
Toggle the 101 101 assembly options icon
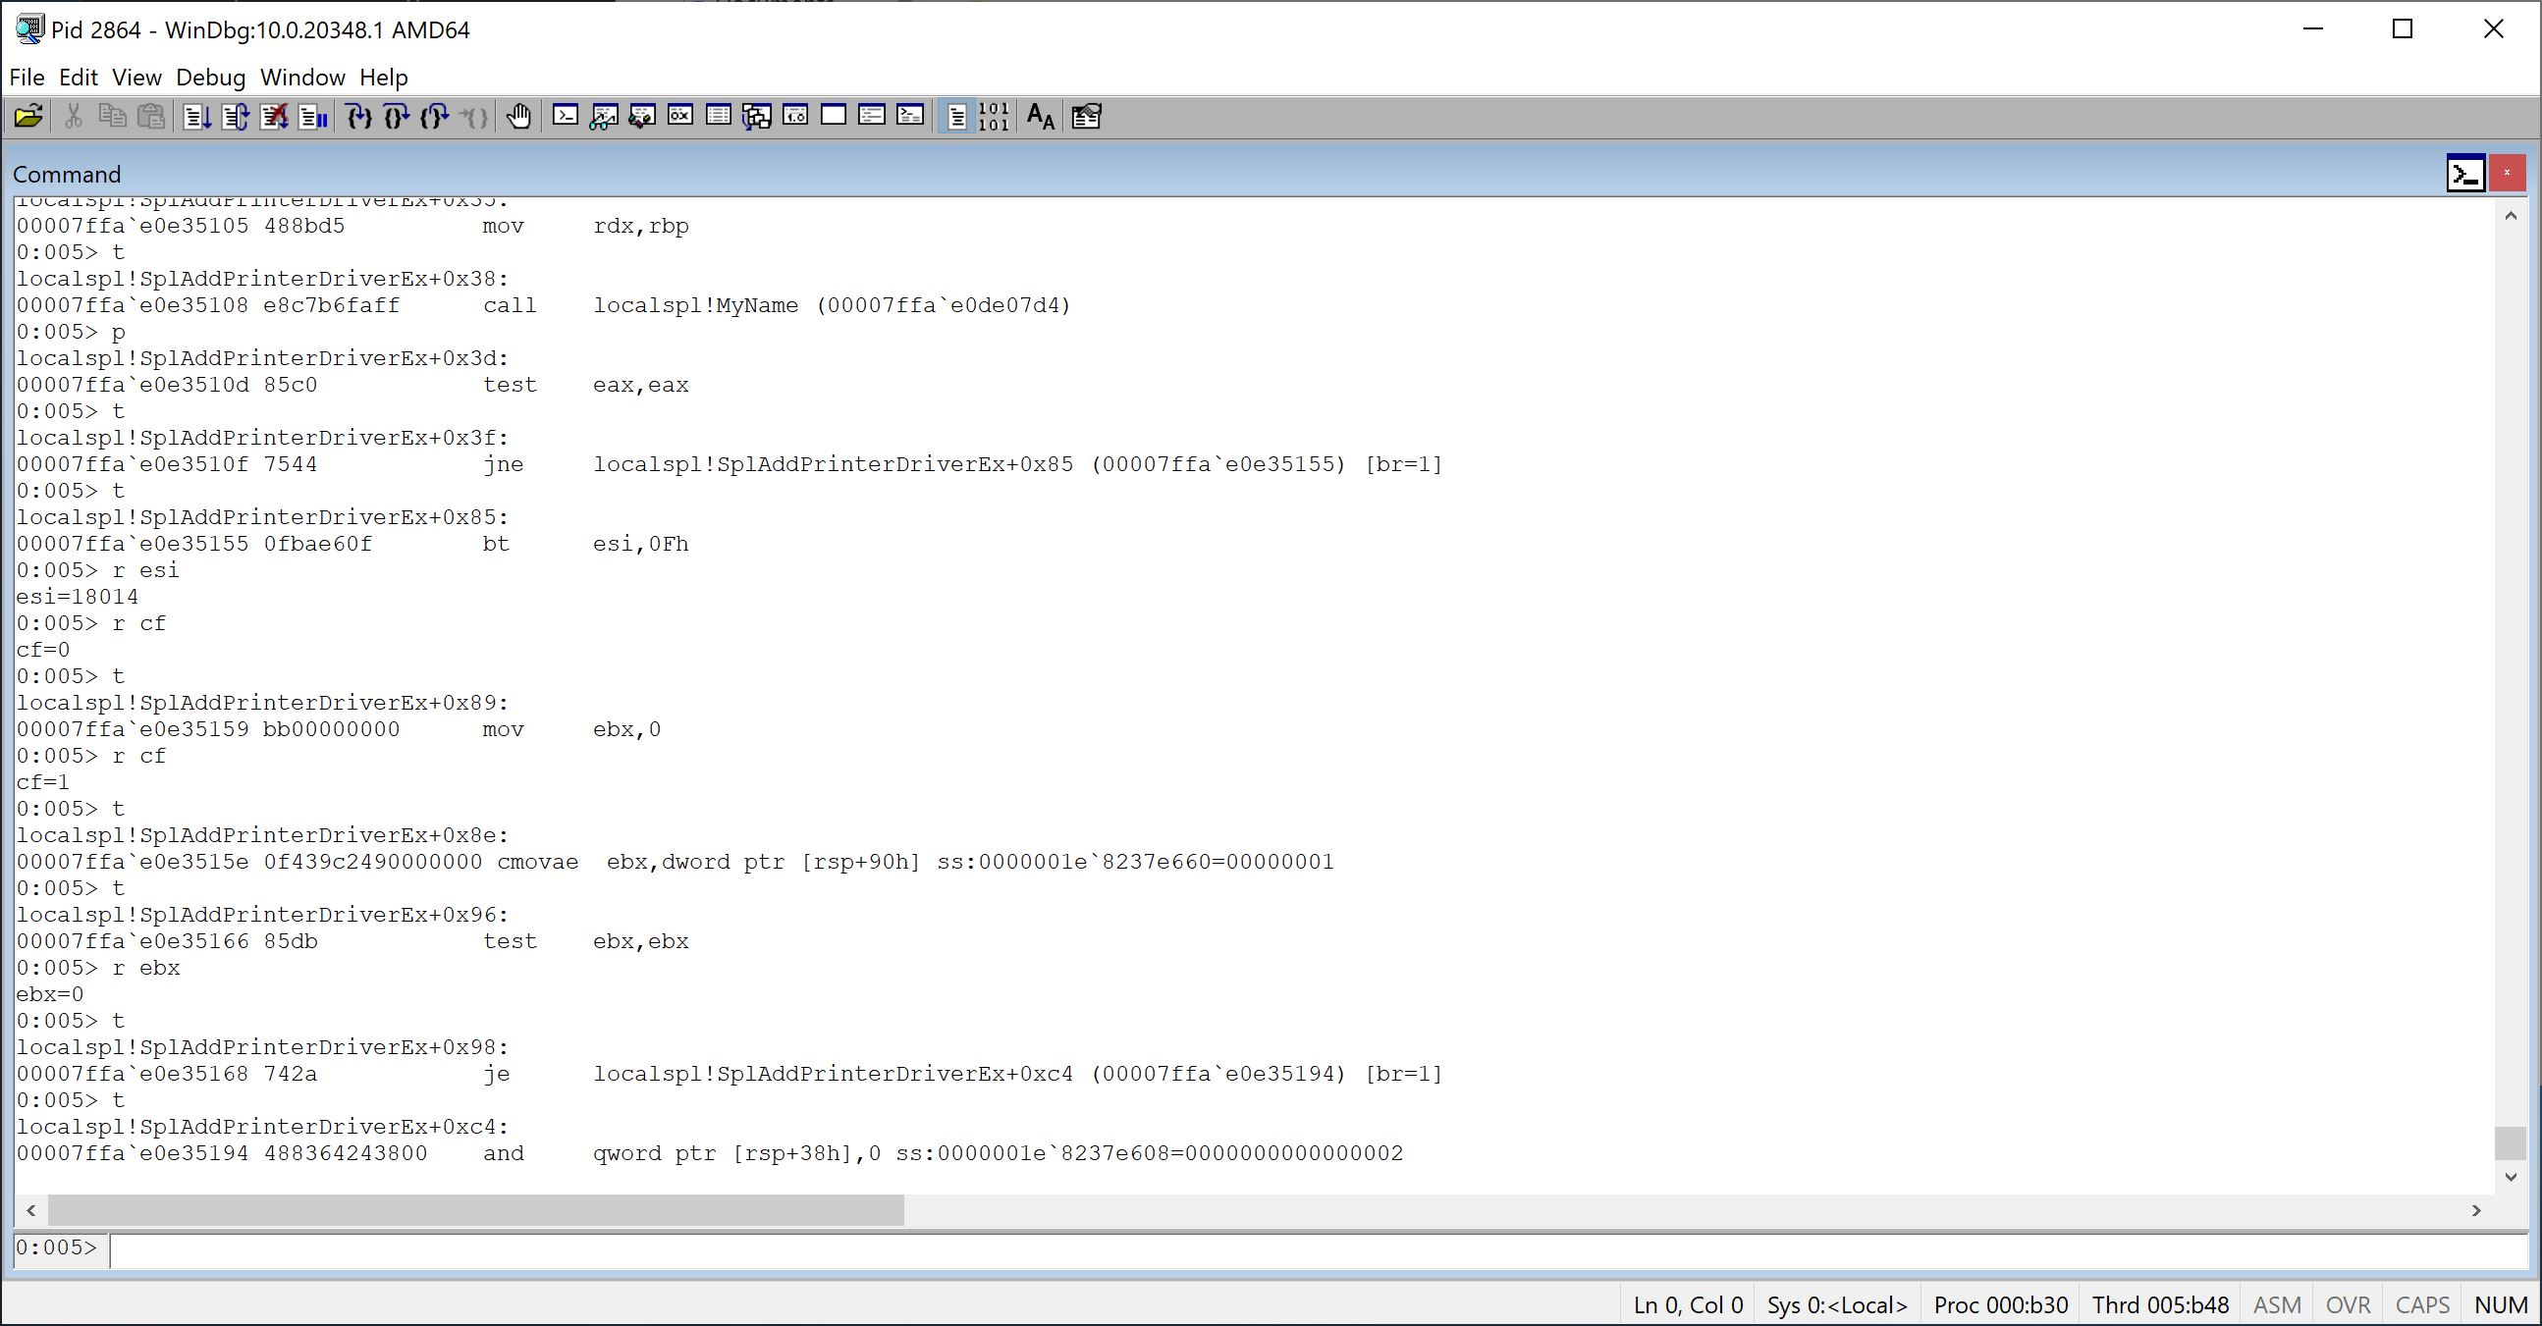(993, 116)
